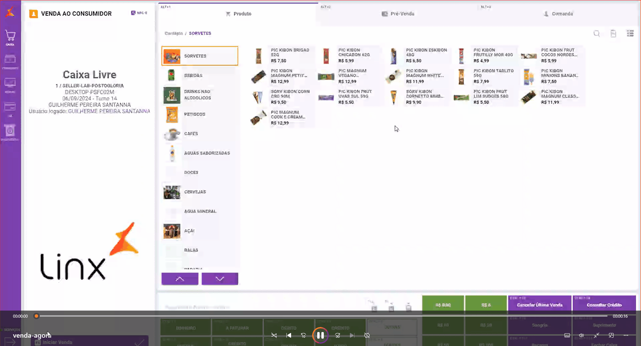Toggle shuffle in the video player
The image size is (641, 346).
274,335
